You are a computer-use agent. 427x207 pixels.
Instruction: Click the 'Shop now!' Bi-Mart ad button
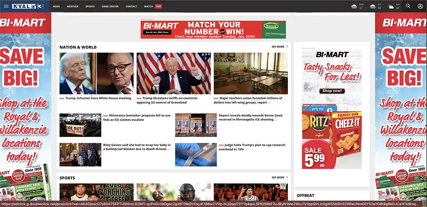332,91
